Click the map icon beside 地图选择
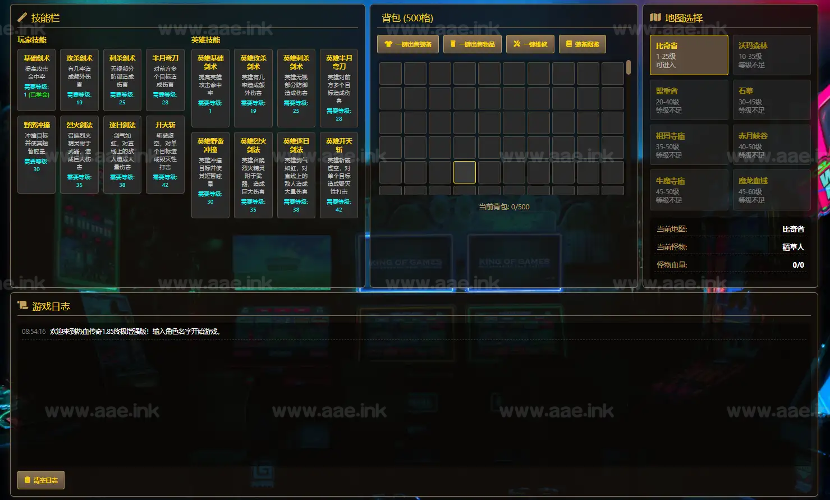 pyautogui.click(x=655, y=18)
